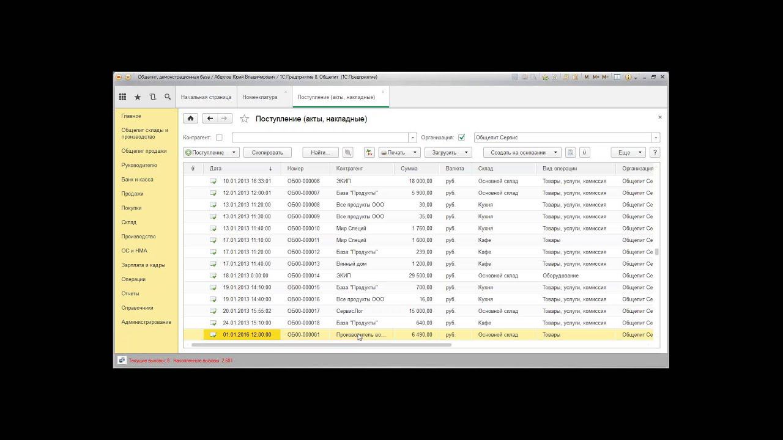This screenshot has width=783, height=440.
Task: Navigate forward with the right arrow
Action: click(x=225, y=119)
